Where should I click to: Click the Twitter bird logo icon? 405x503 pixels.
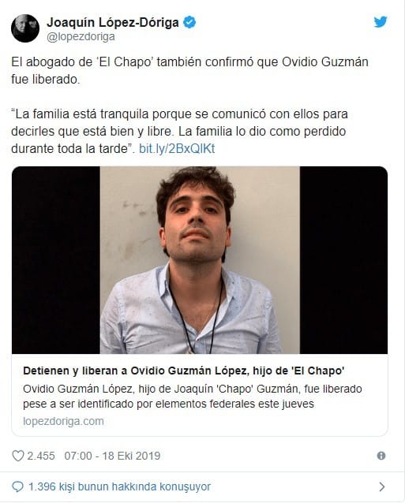click(381, 22)
